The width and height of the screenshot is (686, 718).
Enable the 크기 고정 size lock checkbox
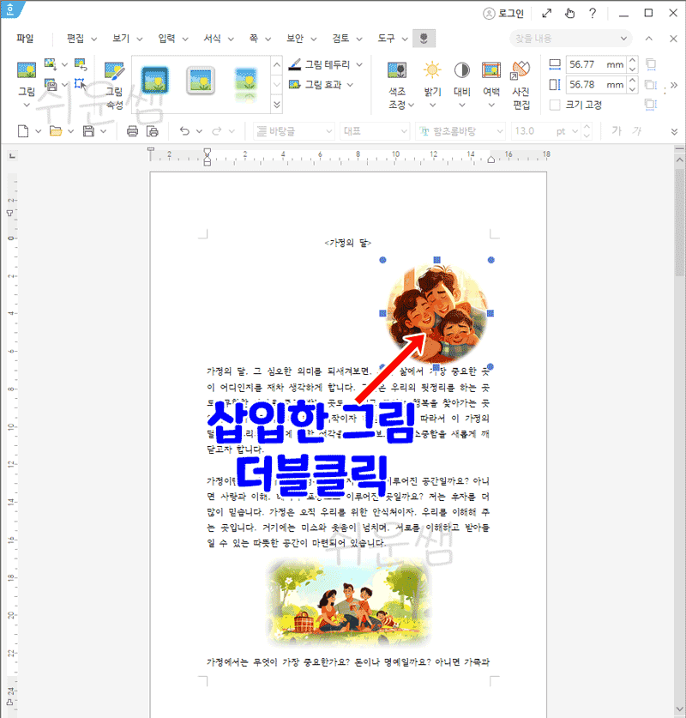click(555, 103)
